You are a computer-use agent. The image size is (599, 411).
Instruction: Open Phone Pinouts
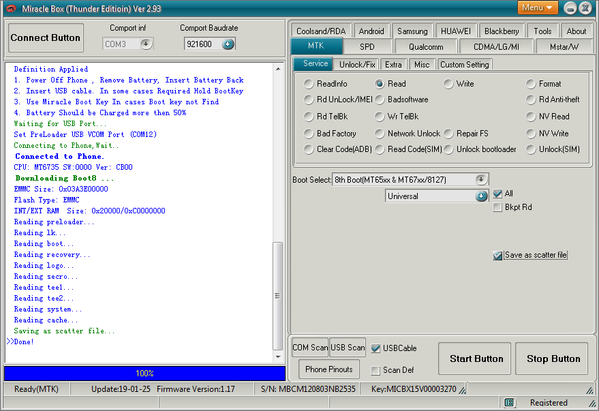coord(329,369)
